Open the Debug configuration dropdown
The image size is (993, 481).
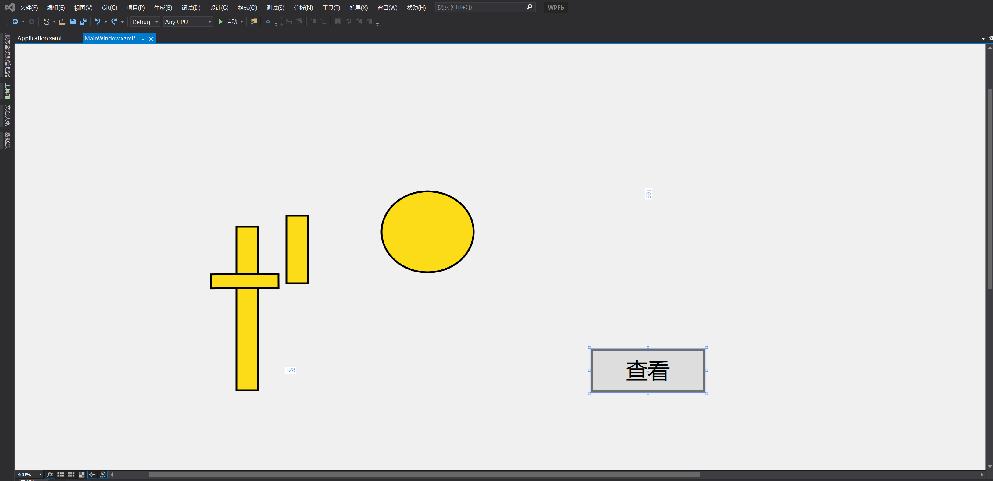coord(145,22)
